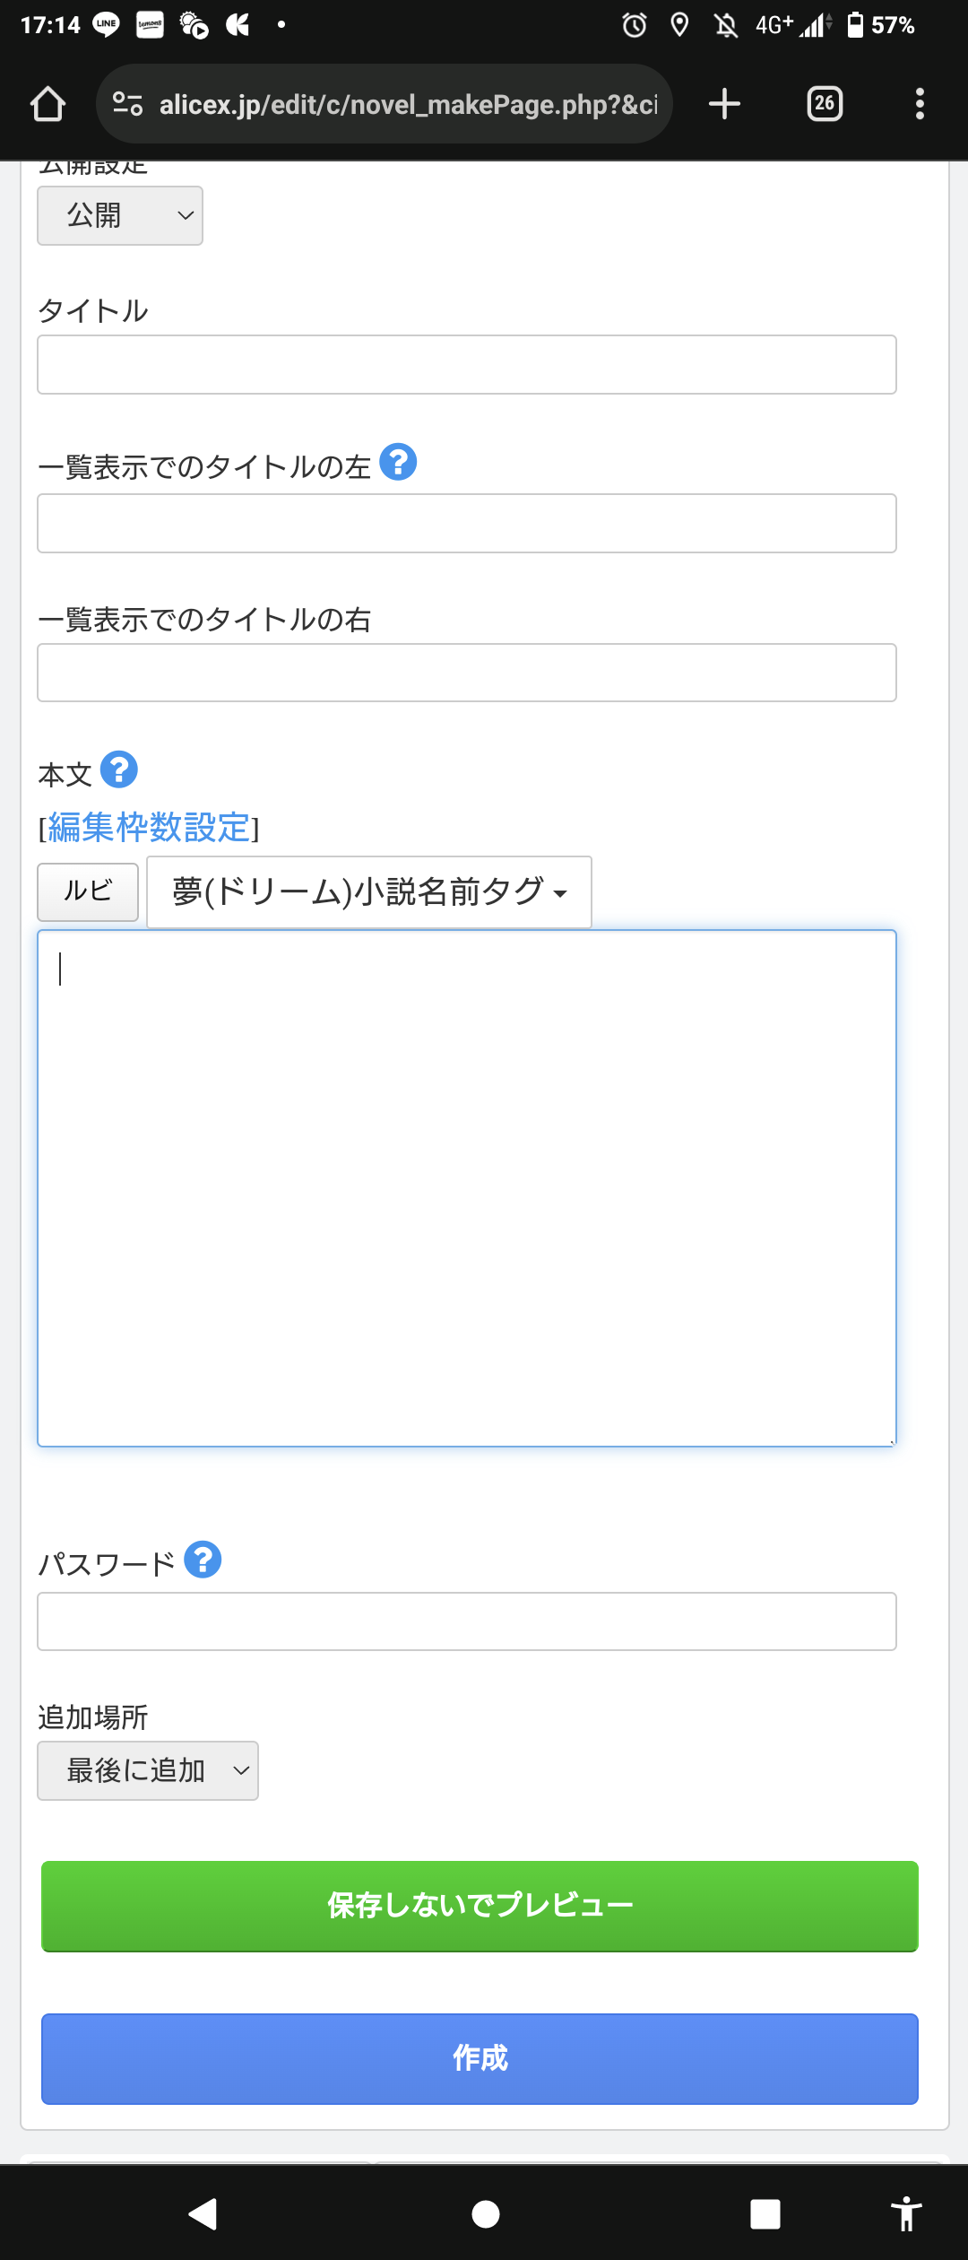Screen dimensions: 968x2260
Task: Click the ルビ button
Action: pos(88,891)
